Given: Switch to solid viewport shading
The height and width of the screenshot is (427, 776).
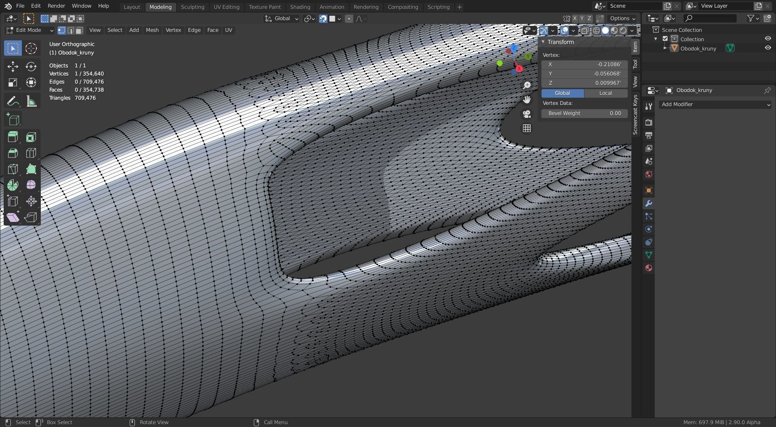Looking at the screenshot, I should pyautogui.click(x=605, y=30).
